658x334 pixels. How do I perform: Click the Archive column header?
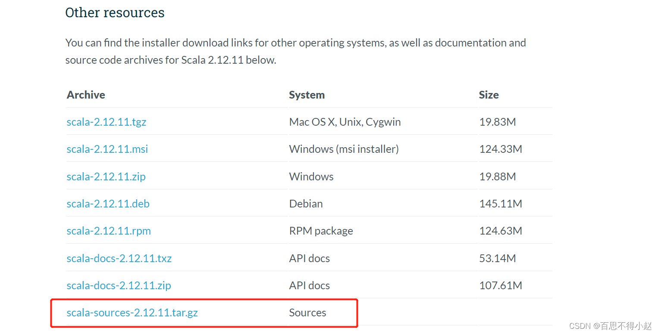coord(86,95)
